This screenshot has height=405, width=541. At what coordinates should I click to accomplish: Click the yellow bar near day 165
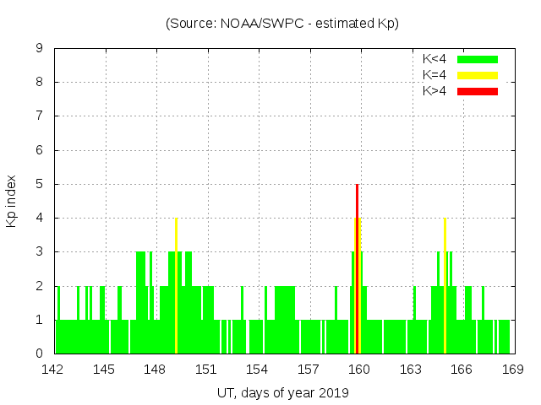[445, 287]
